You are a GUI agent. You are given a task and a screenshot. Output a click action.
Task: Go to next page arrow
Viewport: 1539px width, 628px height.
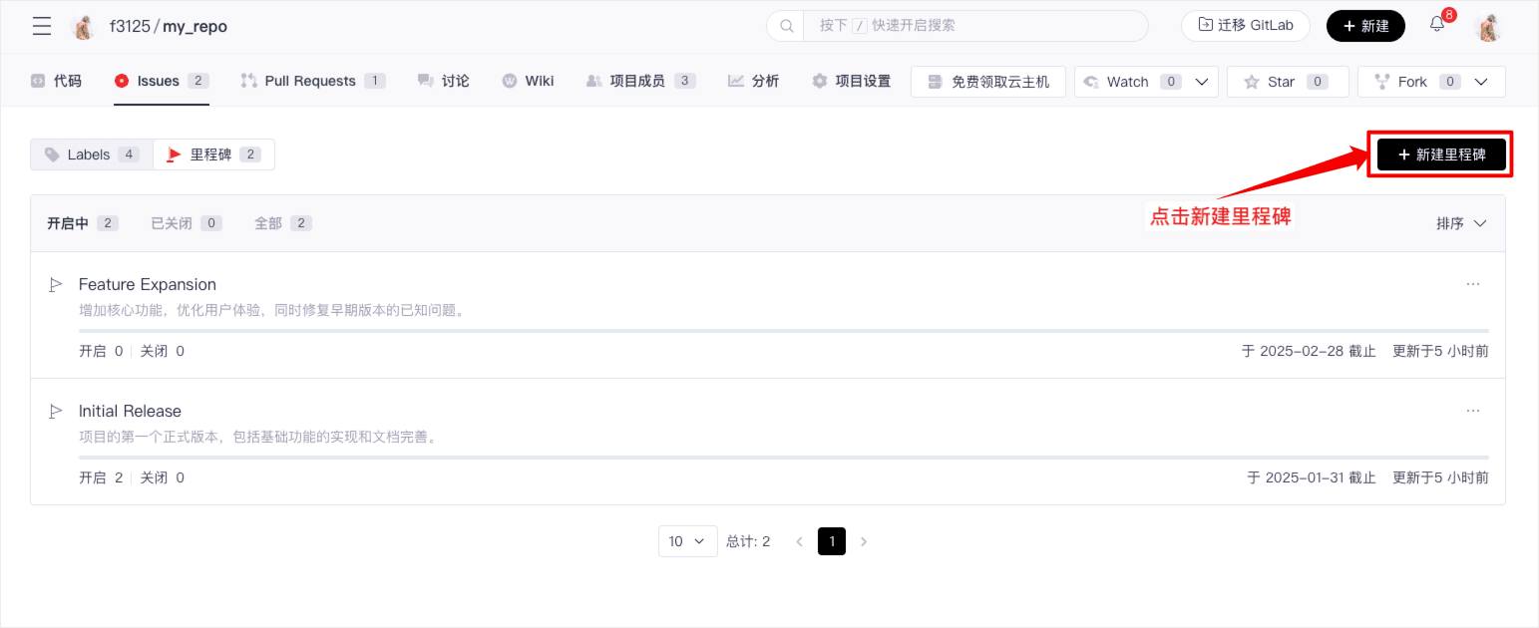[864, 541]
